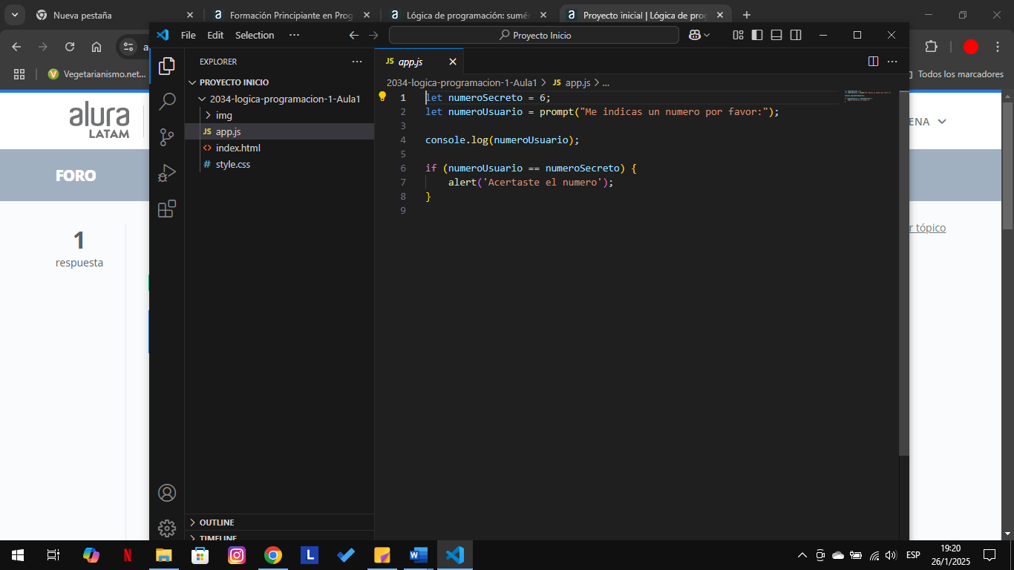Expand the img folder

[224, 115]
